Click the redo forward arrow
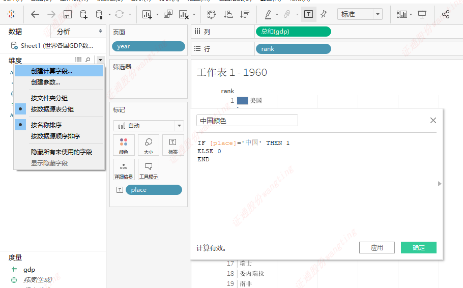Image resolution: width=463 pixels, height=288 pixels. [51, 14]
